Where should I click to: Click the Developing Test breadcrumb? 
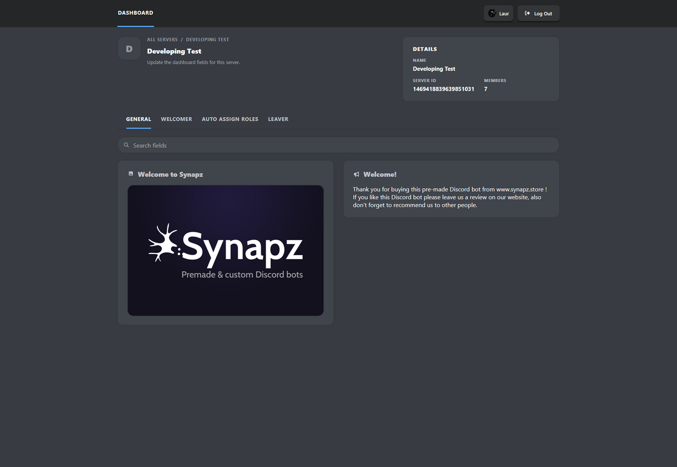(x=208, y=40)
